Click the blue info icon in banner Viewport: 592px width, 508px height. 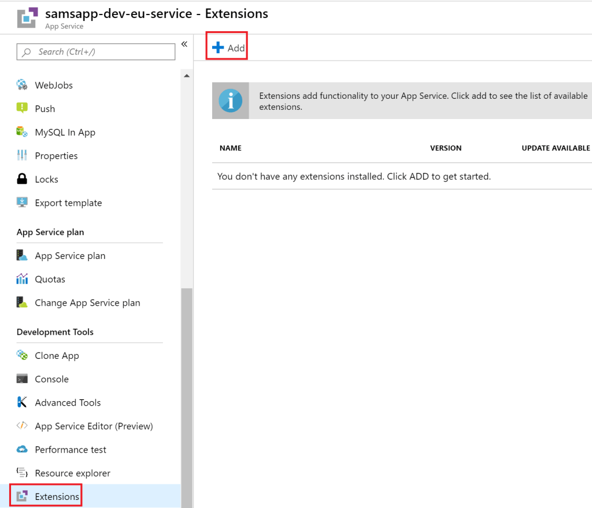(x=231, y=101)
